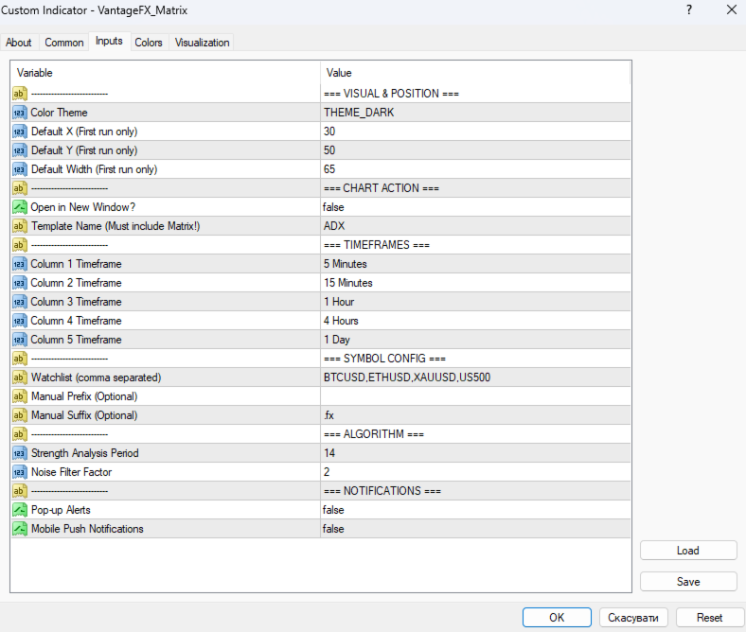Click the empty Manual Prefix value field
Screen dimensions: 746x632
[x=475, y=396]
